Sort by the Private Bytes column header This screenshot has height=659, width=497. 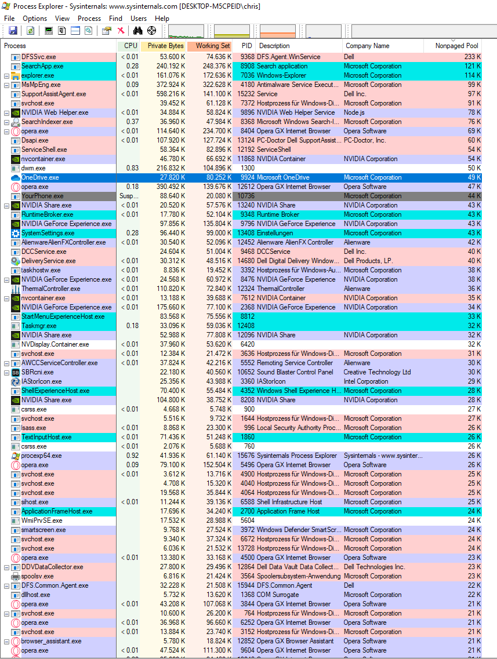click(163, 46)
